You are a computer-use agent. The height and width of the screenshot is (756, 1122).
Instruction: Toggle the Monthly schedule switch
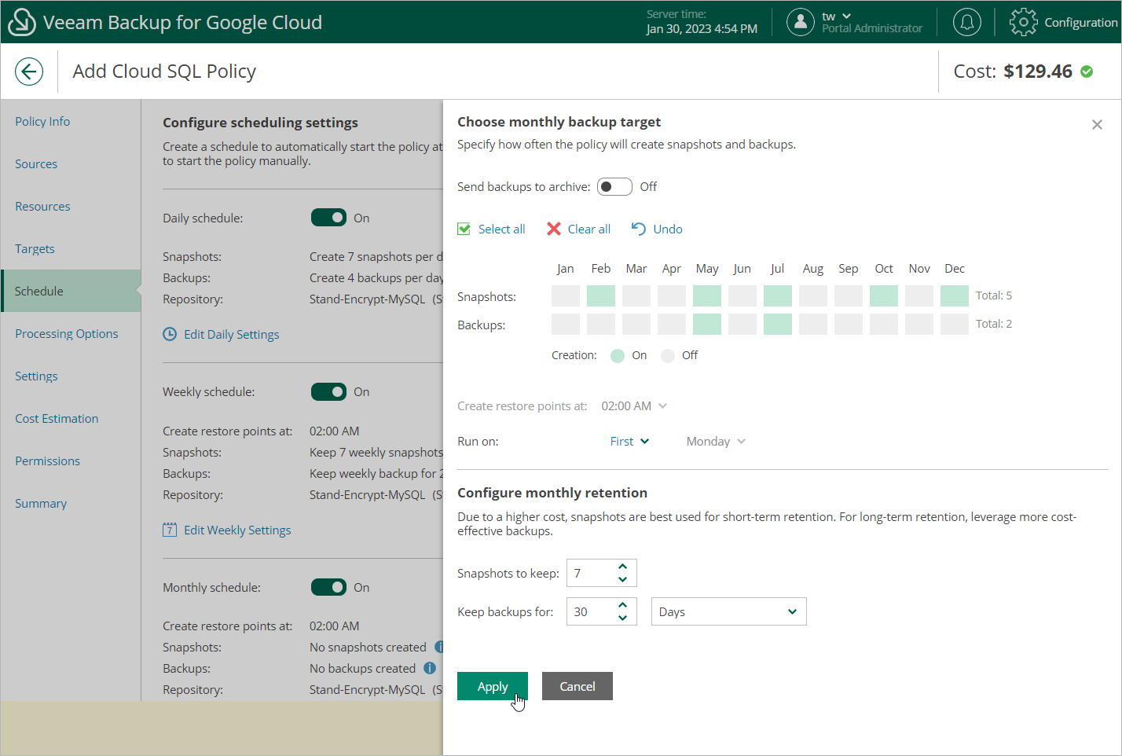tap(328, 587)
